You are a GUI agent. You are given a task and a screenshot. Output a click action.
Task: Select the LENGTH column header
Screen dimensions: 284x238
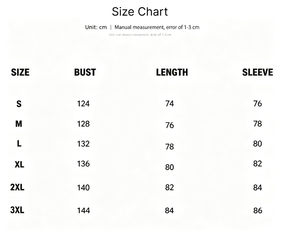click(x=172, y=72)
